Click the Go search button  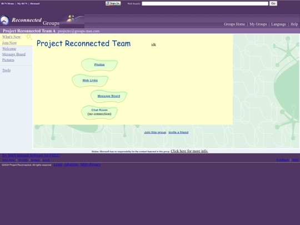coord(273,3)
